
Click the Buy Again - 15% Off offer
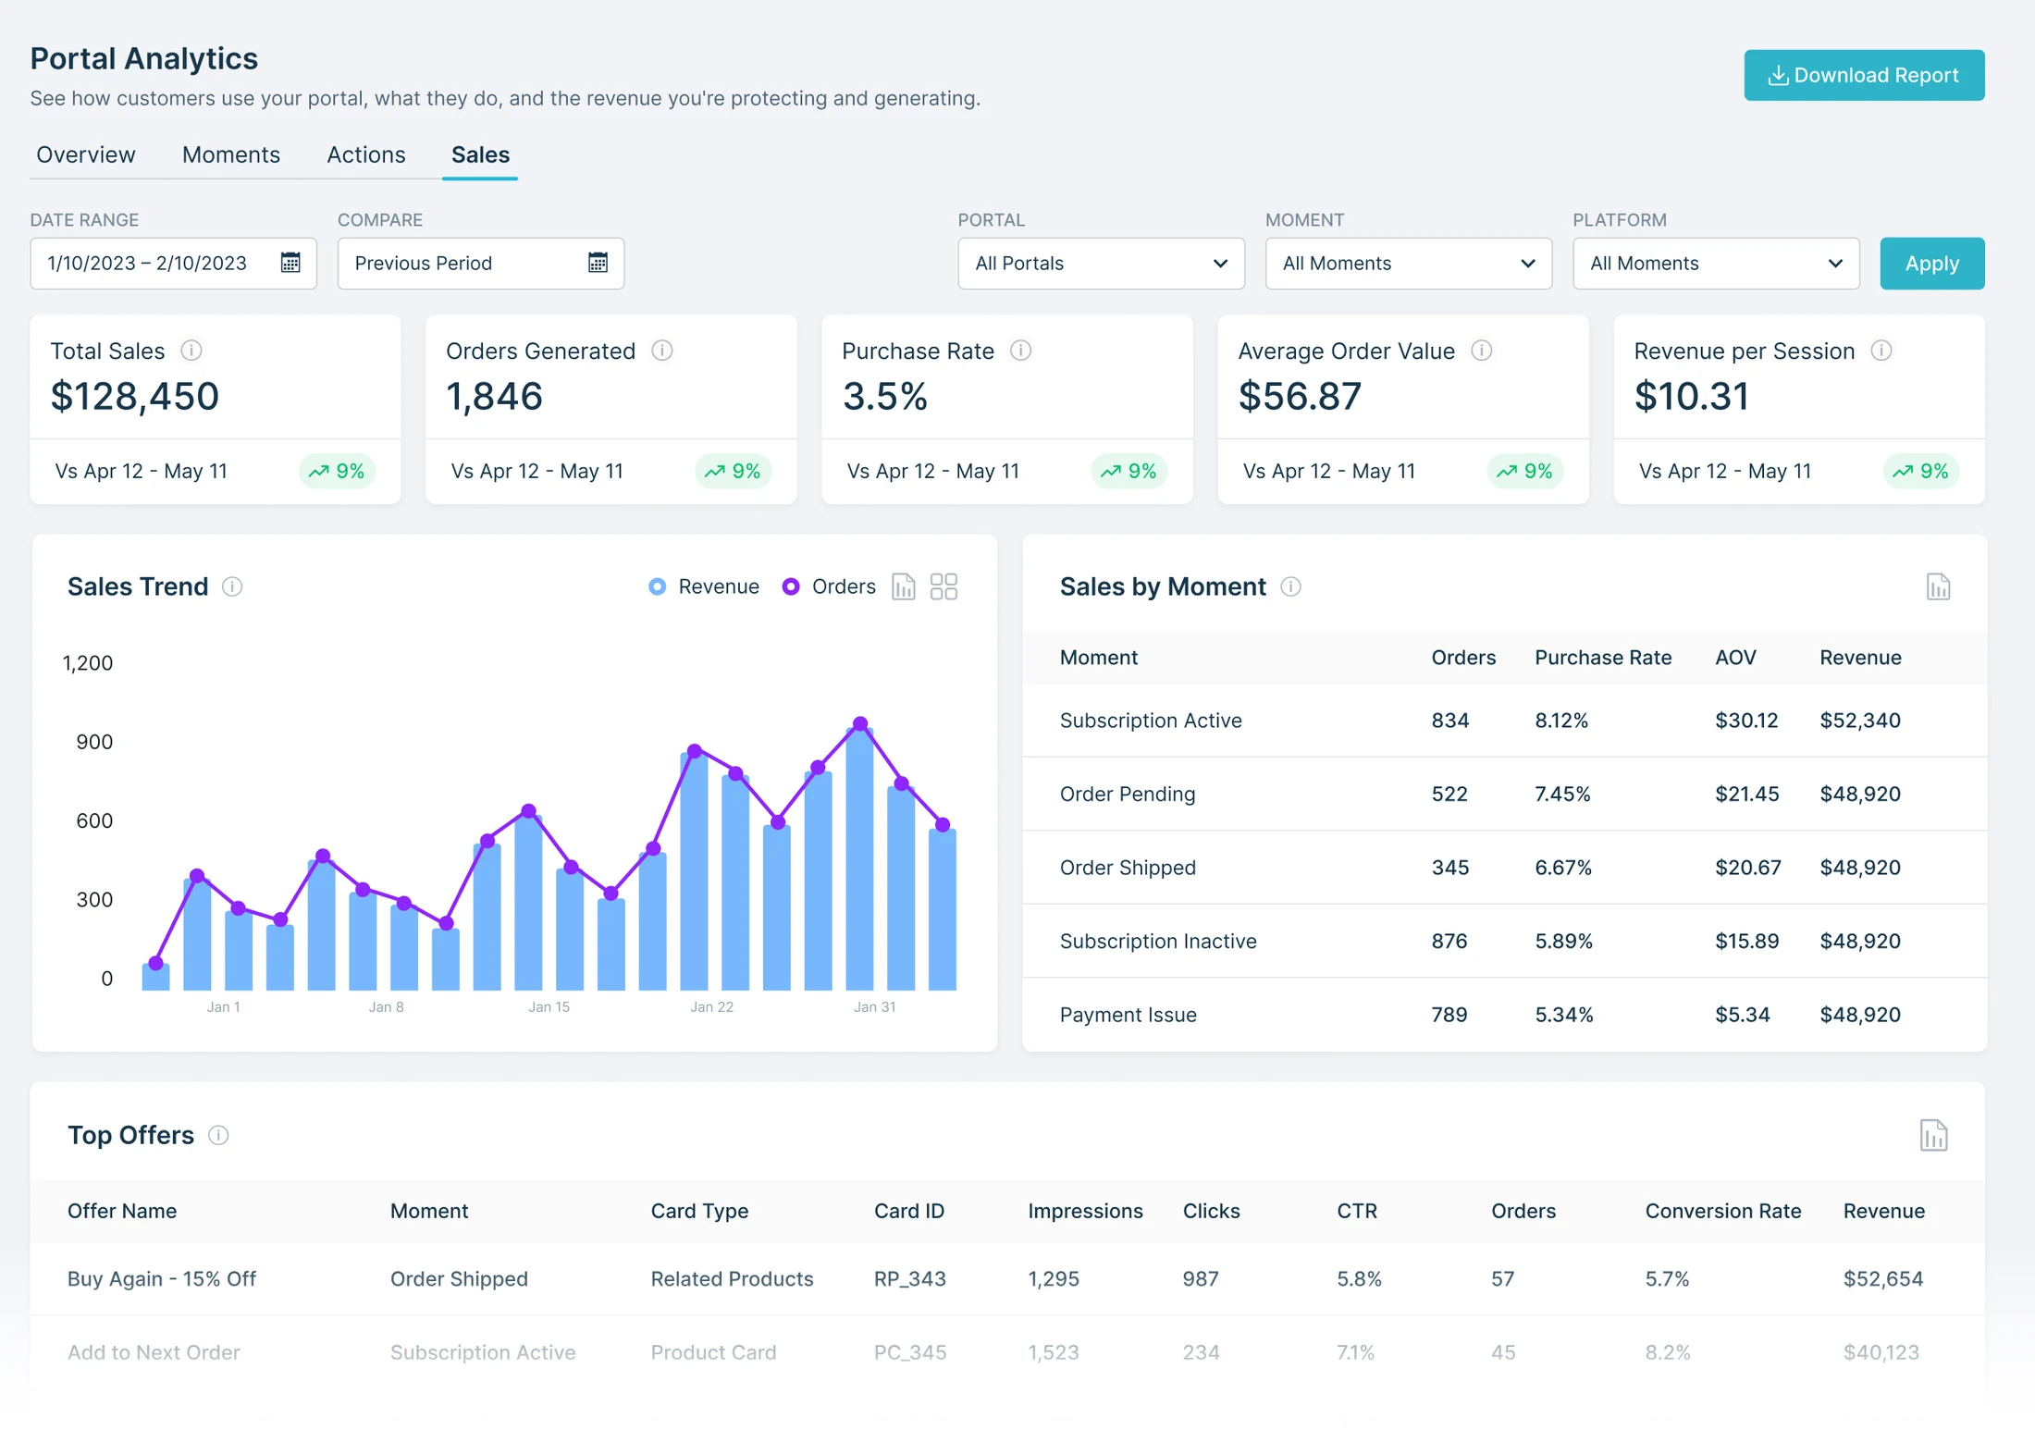[x=162, y=1278]
